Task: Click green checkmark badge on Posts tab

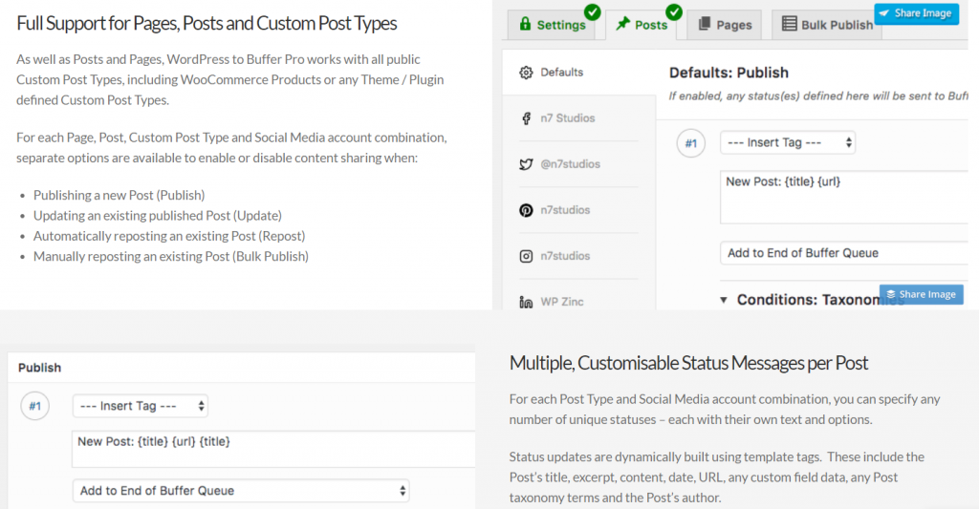Action: [x=674, y=11]
